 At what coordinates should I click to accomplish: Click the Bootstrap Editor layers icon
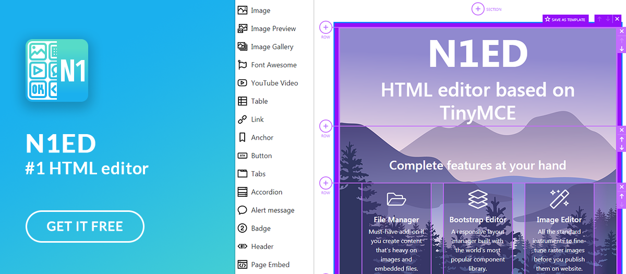pos(478,199)
